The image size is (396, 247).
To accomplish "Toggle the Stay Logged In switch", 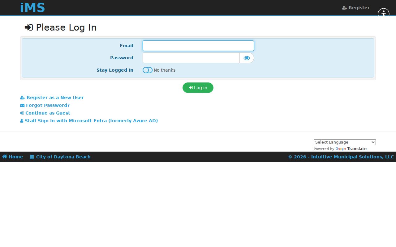I will click(x=148, y=70).
